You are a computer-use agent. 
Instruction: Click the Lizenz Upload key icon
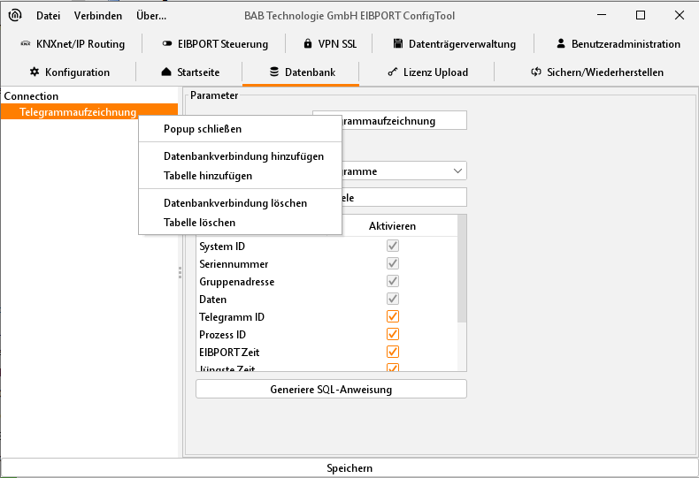click(392, 72)
